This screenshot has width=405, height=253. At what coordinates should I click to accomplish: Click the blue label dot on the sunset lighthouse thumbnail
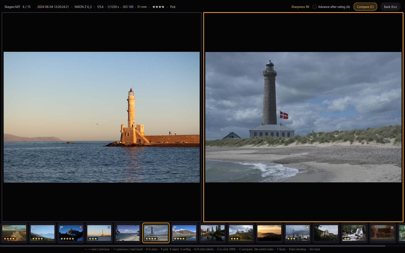click(109, 227)
